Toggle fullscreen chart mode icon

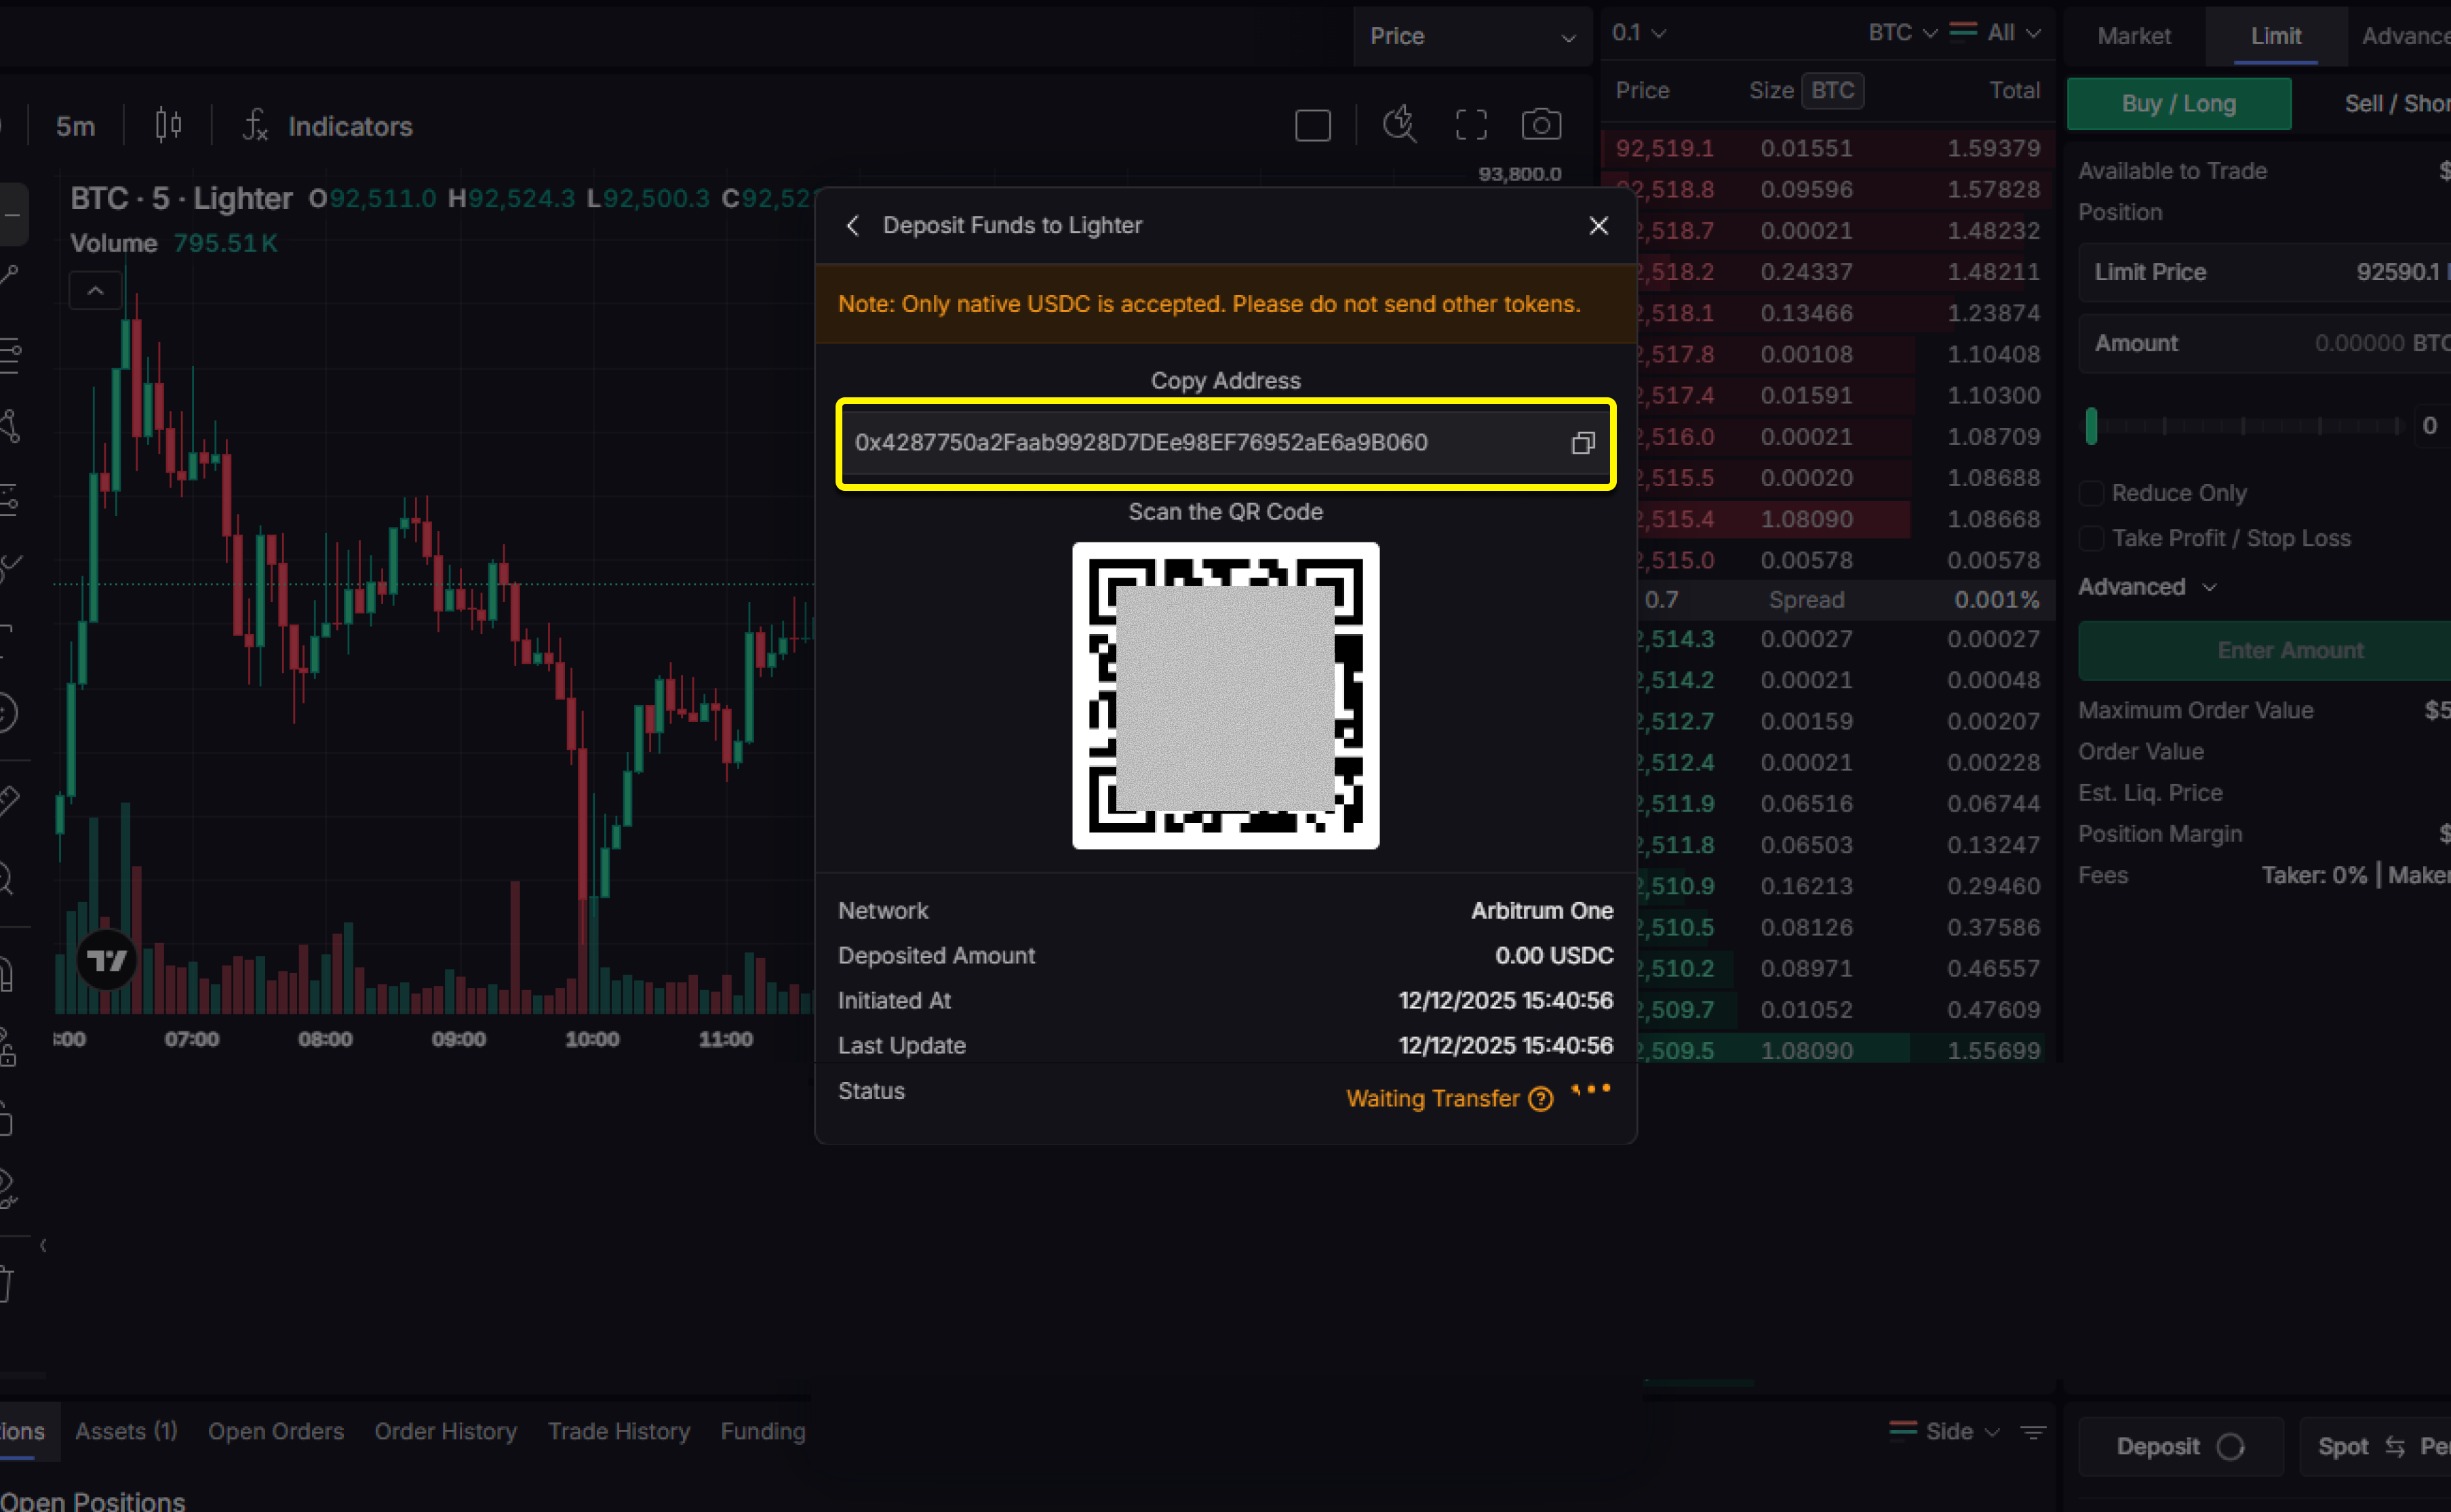1470,125
